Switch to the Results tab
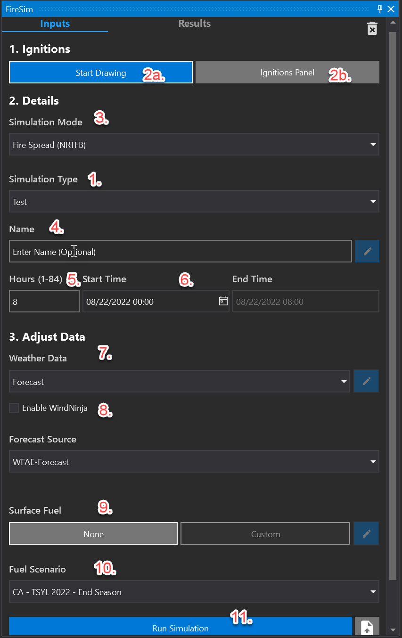The image size is (402, 638). point(194,24)
